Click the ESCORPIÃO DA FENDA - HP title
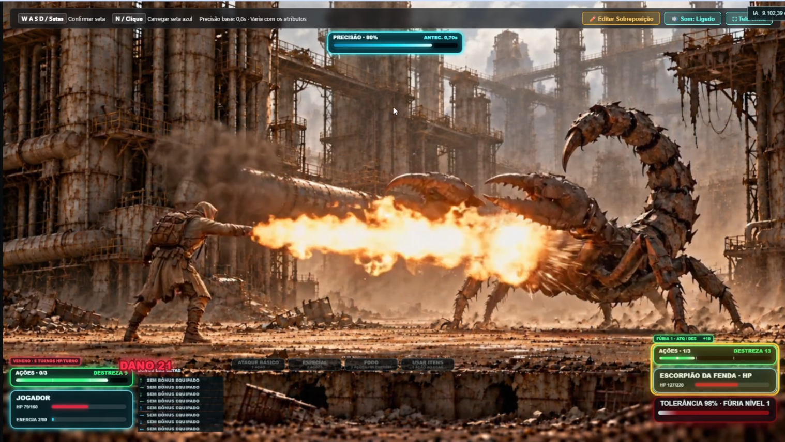Image resolution: width=785 pixels, height=442 pixels. 705,375
